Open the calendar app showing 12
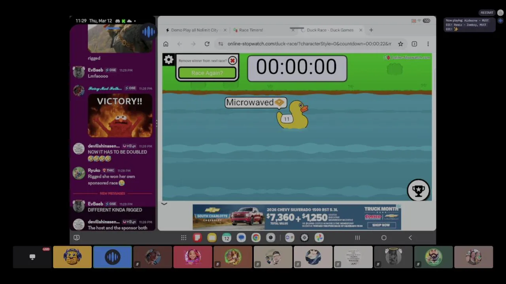This screenshot has height=284, width=506. [226, 237]
